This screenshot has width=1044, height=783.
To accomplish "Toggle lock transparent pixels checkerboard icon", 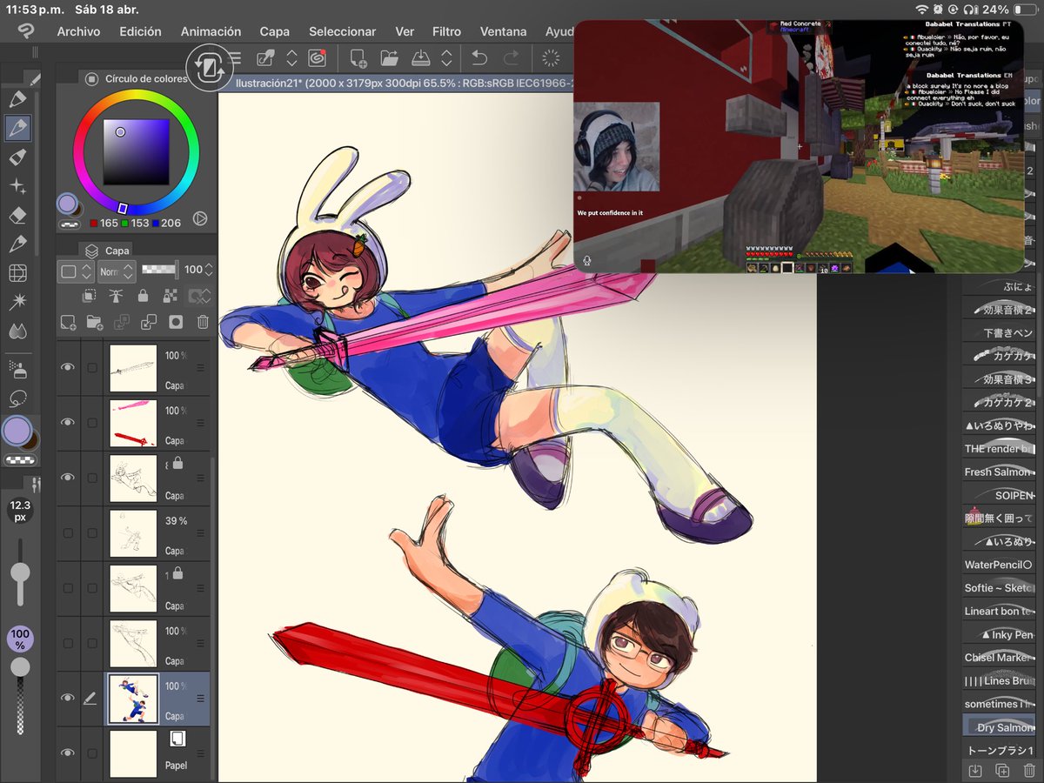I will click(171, 296).
